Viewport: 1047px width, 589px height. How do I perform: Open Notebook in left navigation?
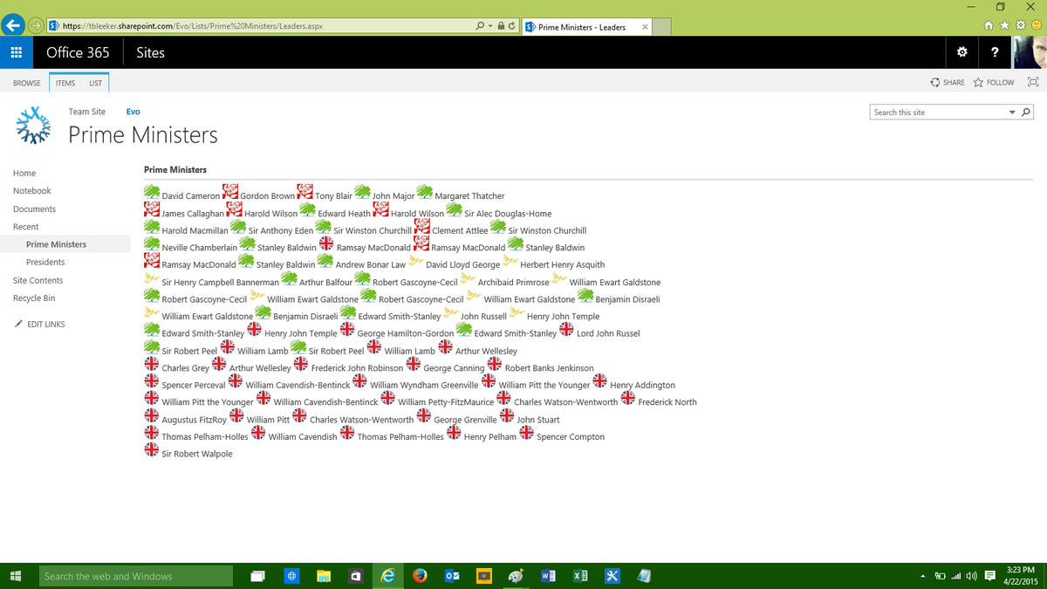(32, 190)
